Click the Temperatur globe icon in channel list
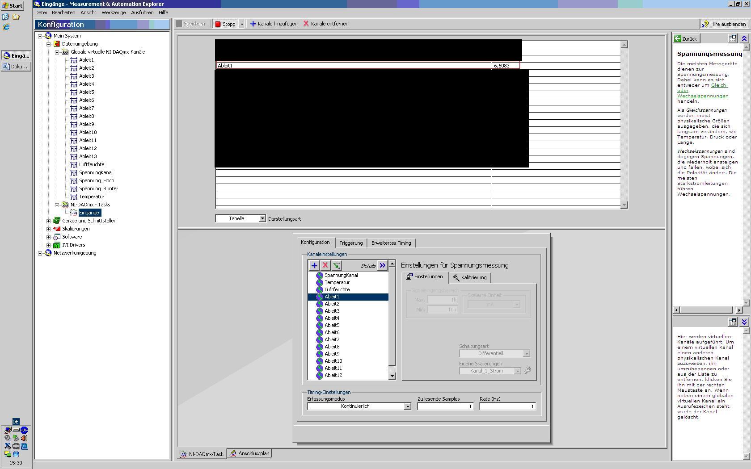751x469 pixels. point(319,282)
